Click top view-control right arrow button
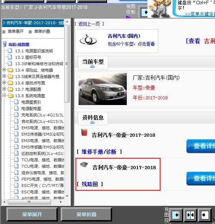This screenshot has width=215, height=224. point(144,12)
